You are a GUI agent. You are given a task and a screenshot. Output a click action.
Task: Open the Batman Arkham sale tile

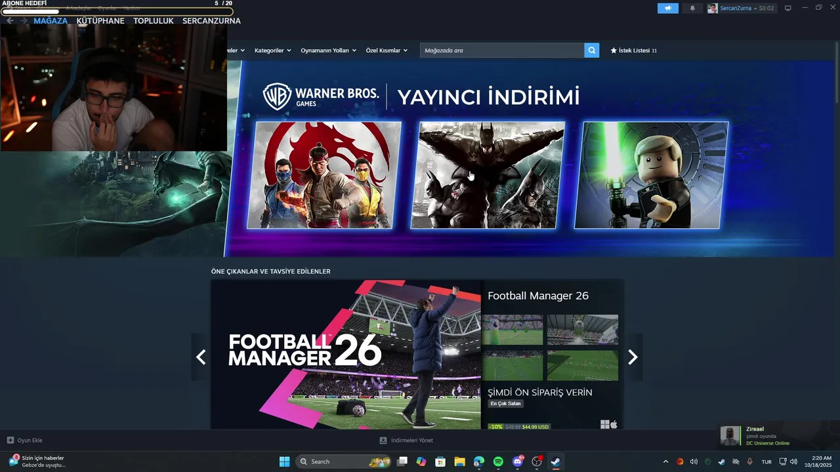(488, 175)
